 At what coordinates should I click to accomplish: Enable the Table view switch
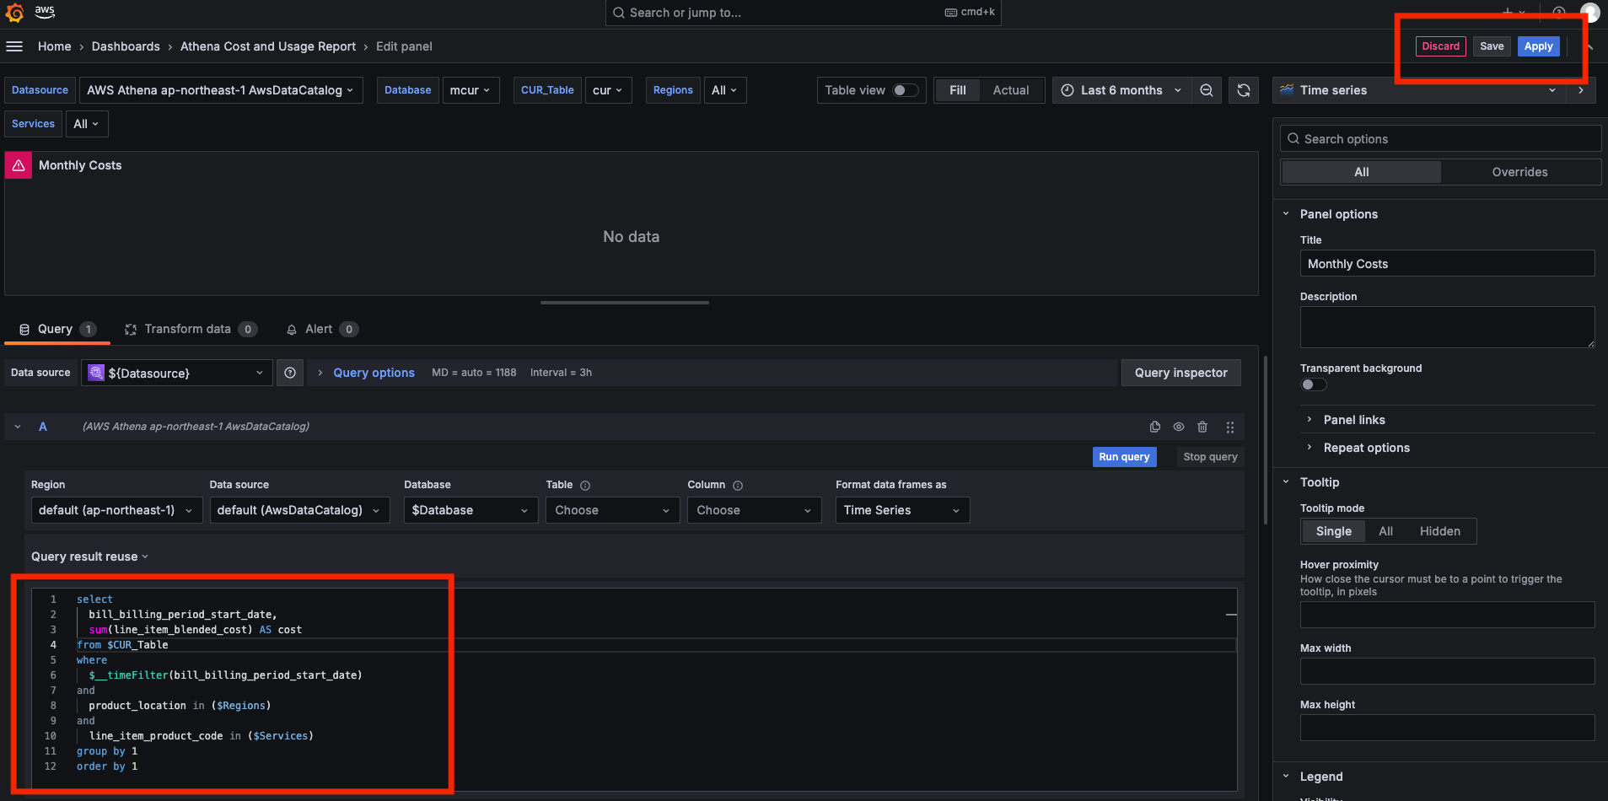pos(906,90)
